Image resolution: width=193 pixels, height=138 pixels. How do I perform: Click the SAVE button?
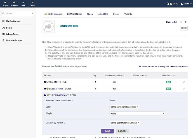(107, 131)
